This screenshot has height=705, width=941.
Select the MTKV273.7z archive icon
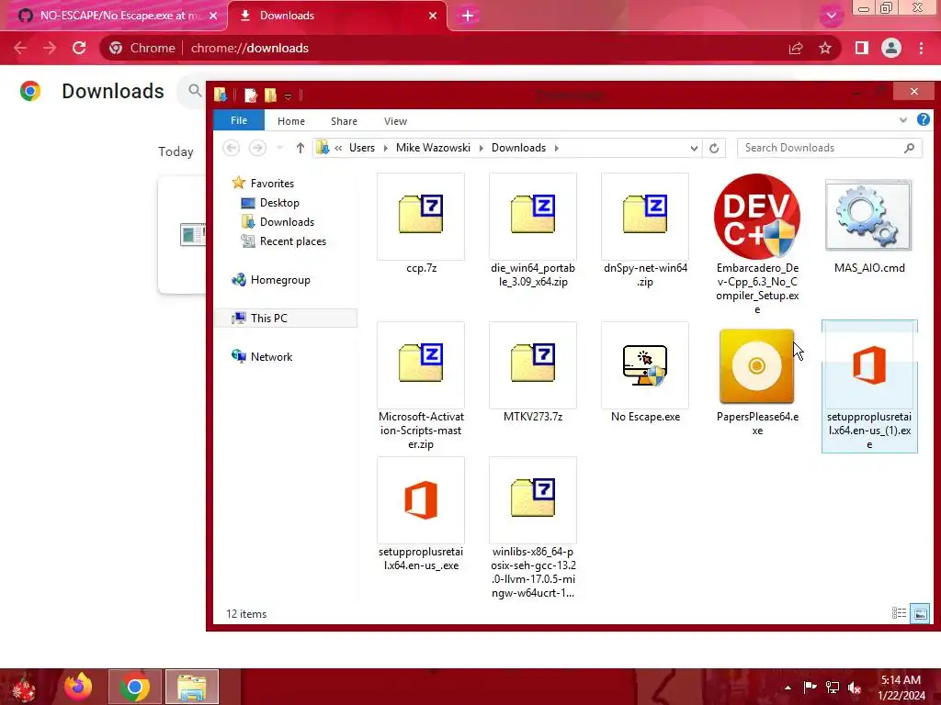pos(533,364)
